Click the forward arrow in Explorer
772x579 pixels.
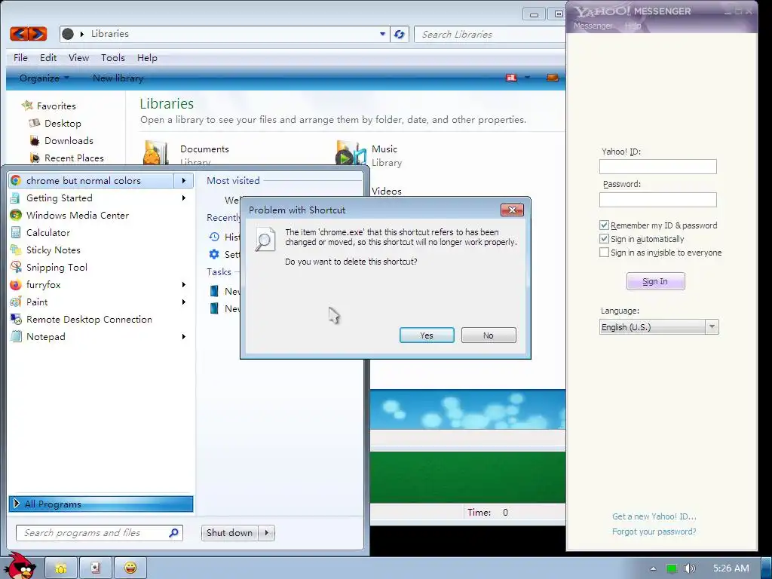tap(38, 33)
